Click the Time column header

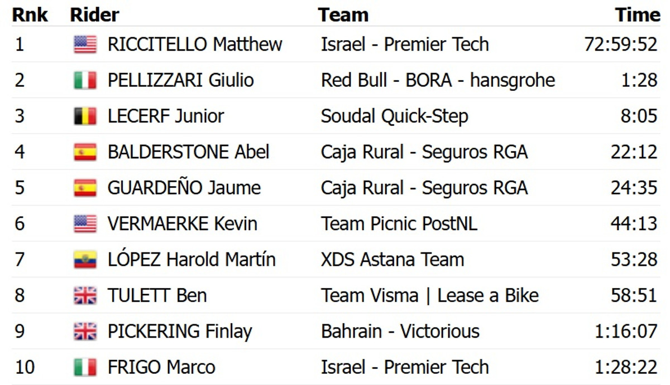coord(637,15)
